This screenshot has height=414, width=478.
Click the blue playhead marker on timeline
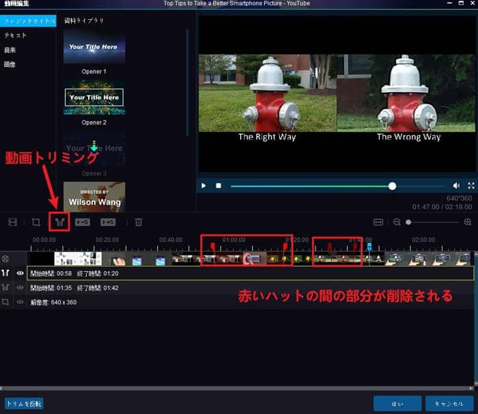click(369, 246)
